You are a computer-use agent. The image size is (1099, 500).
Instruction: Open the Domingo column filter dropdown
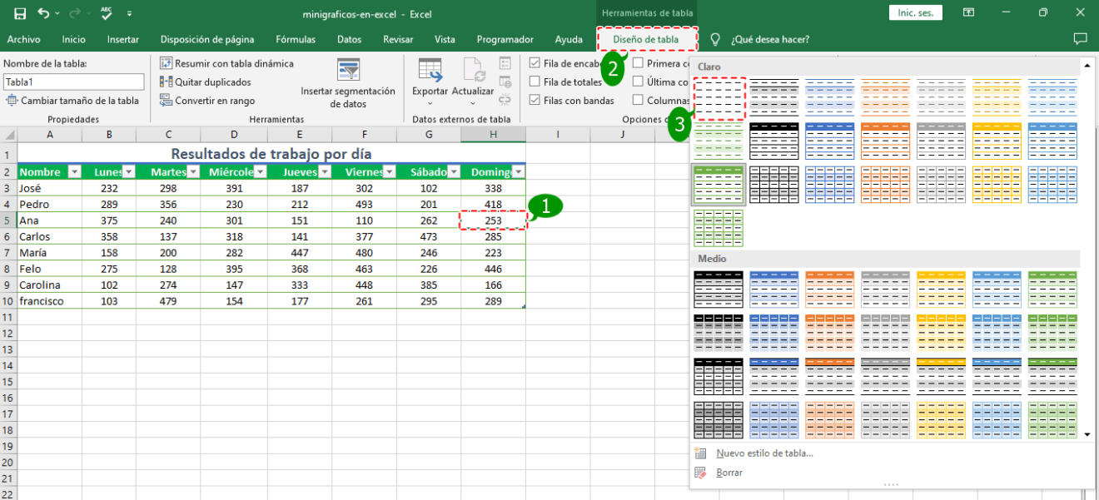pos(519,171)
